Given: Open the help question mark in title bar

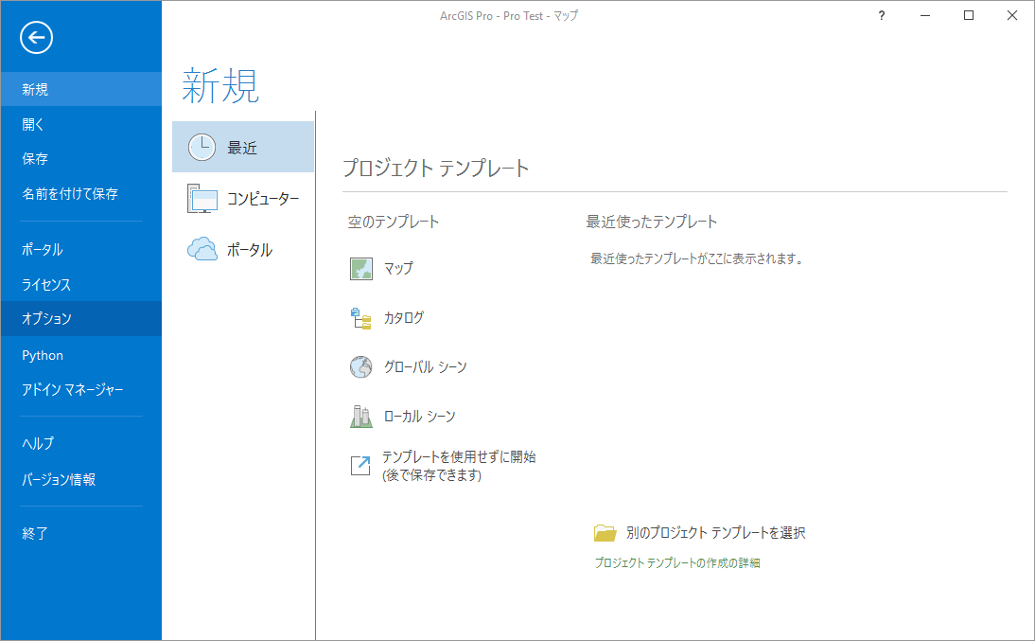Looking at the screenshot, I should (x=882, y=15).
